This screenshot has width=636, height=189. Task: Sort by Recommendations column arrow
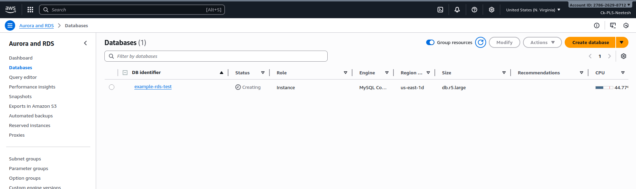pyautogui.click(x=582, y=73)
